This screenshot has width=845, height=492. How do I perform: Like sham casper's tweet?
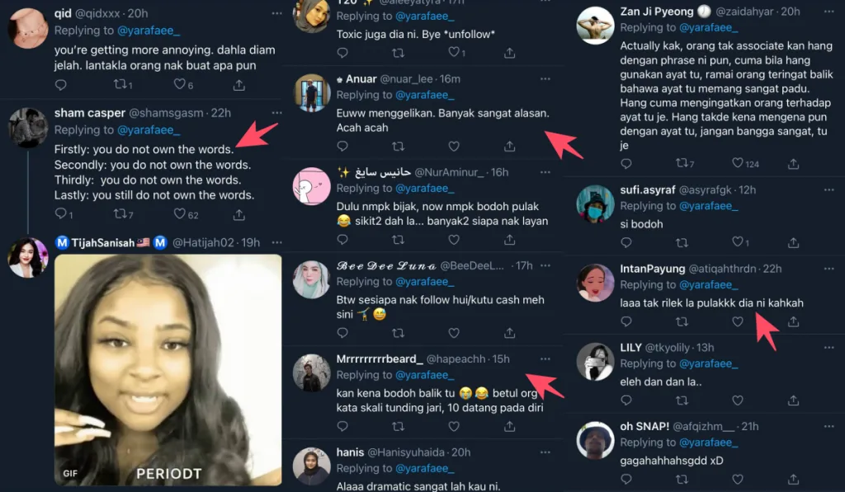180,214
